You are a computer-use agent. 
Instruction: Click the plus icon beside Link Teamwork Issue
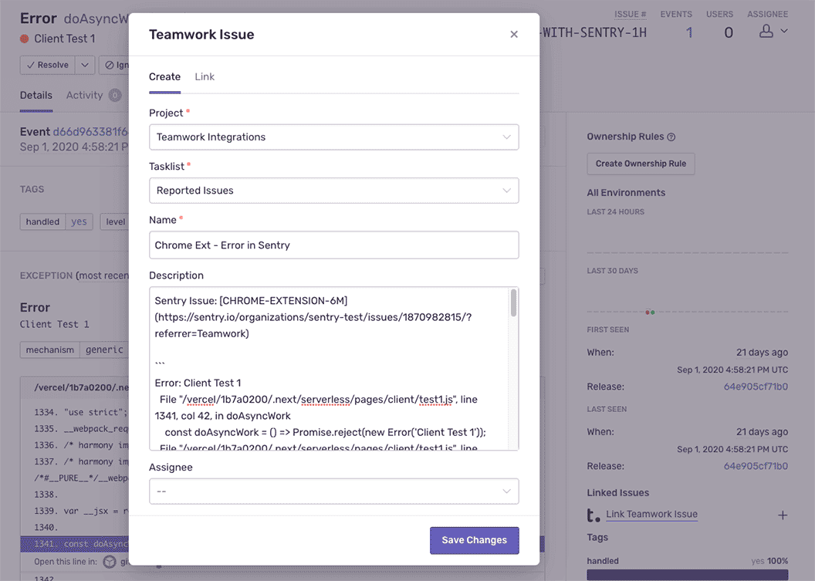(x=783, y=515)
